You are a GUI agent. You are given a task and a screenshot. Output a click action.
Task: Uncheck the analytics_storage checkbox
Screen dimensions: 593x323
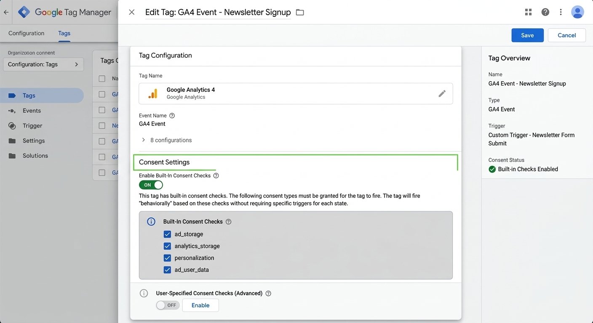[167, 246]
